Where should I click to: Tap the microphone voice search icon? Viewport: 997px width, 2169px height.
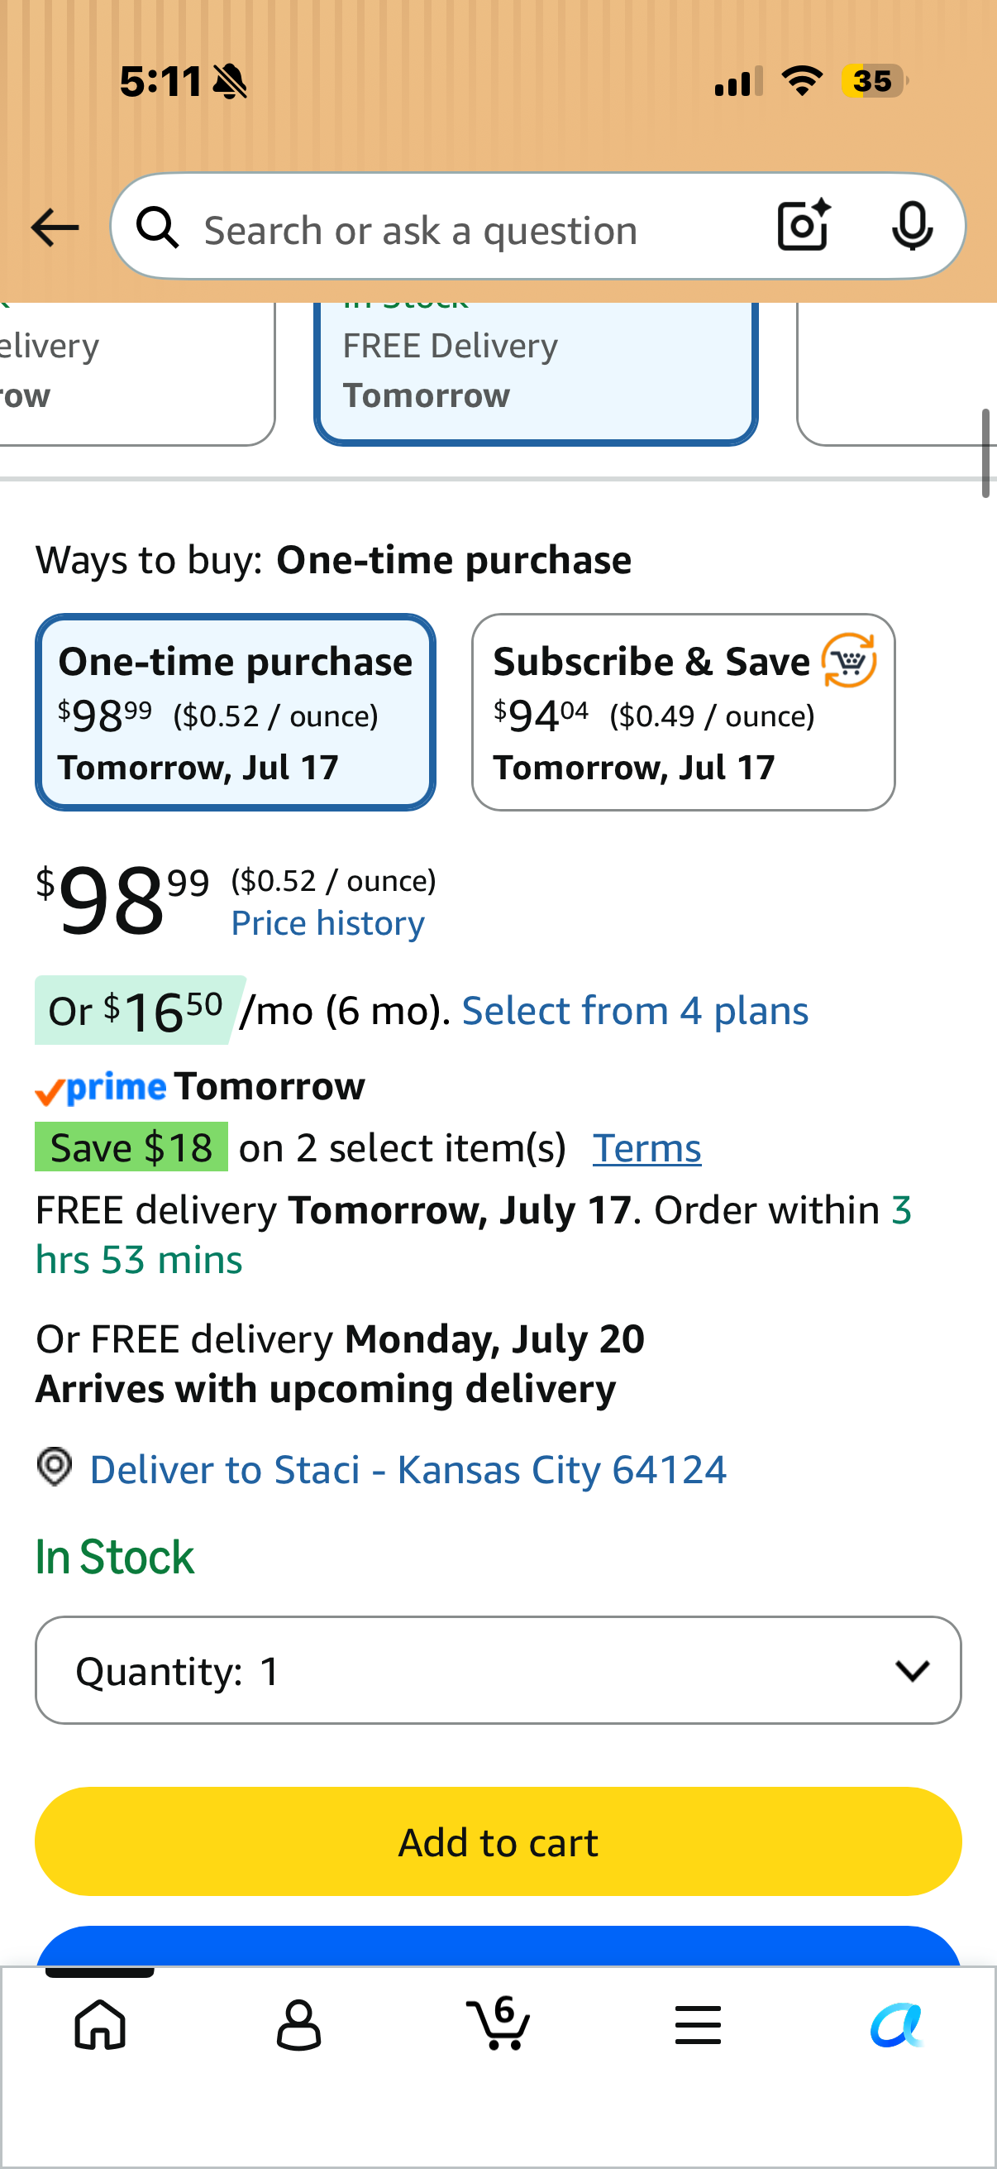(x=912, y=227)
